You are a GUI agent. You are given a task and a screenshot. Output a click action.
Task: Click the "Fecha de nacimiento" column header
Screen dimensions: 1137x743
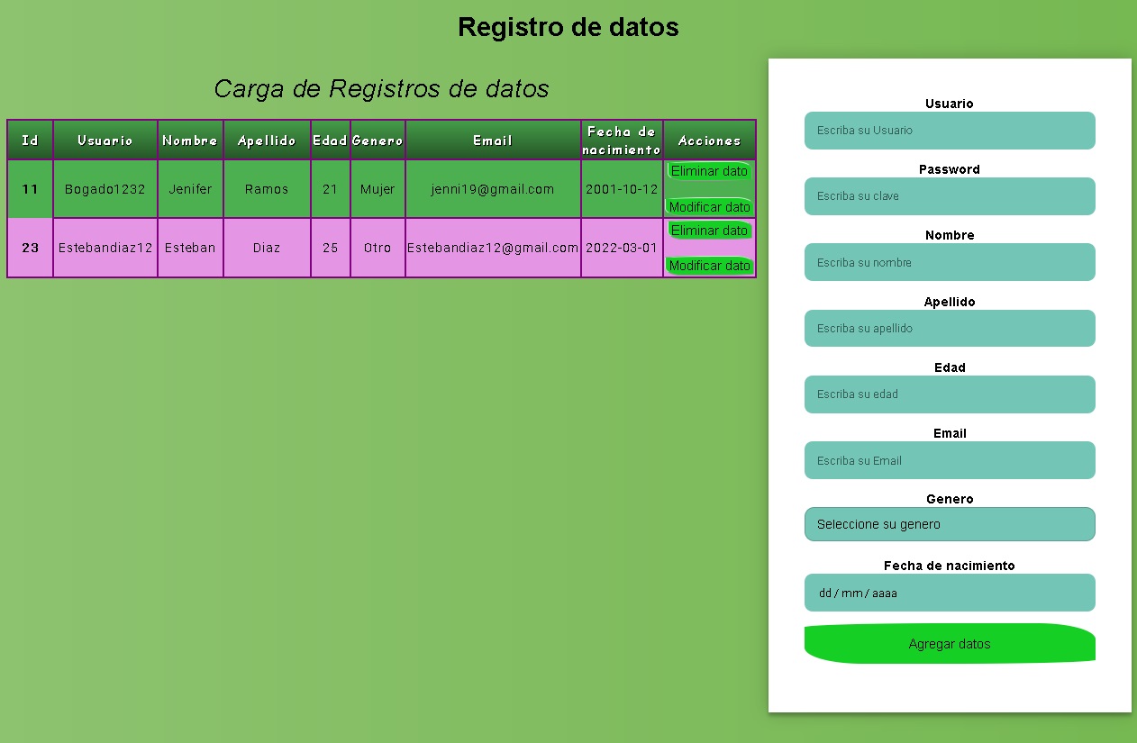click(x=621, y=140)
